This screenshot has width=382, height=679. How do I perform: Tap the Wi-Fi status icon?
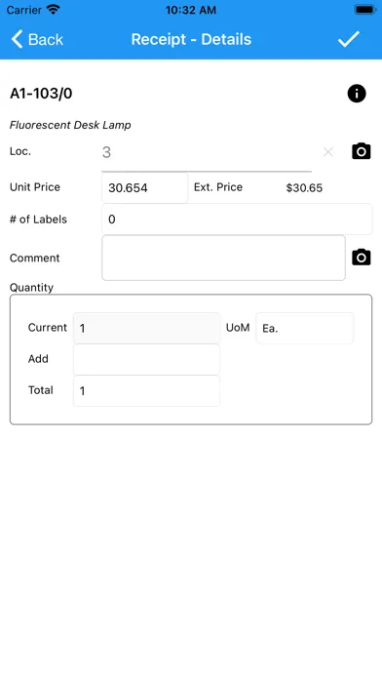point(54,10)
